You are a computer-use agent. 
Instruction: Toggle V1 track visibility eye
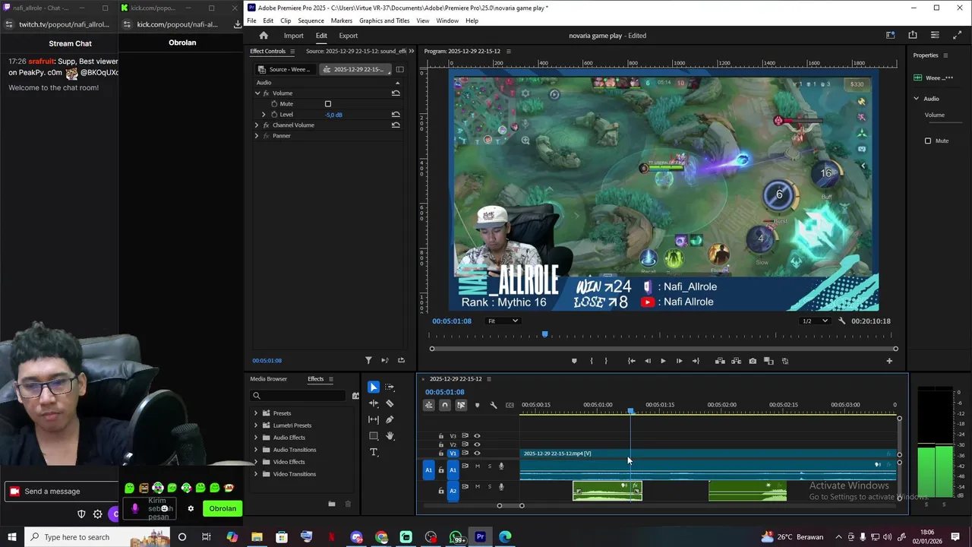pyautogui.click(x=477, y=453)
